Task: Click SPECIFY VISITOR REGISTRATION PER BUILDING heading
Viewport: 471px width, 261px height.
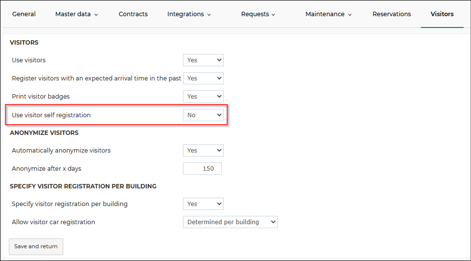Action: [83, 186]
